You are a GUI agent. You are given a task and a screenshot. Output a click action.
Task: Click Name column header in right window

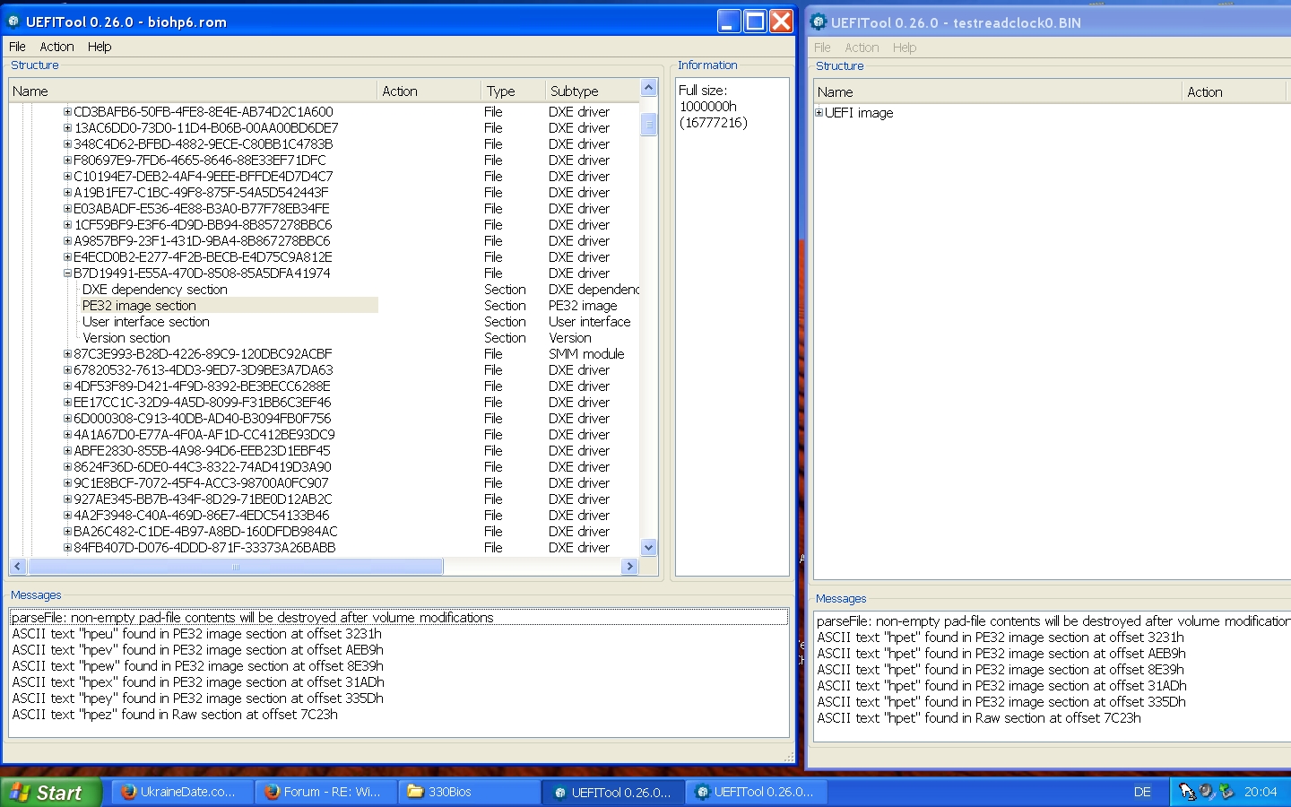tap(998, 91)
